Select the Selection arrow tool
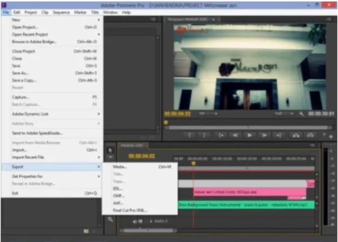 [110, 150]
